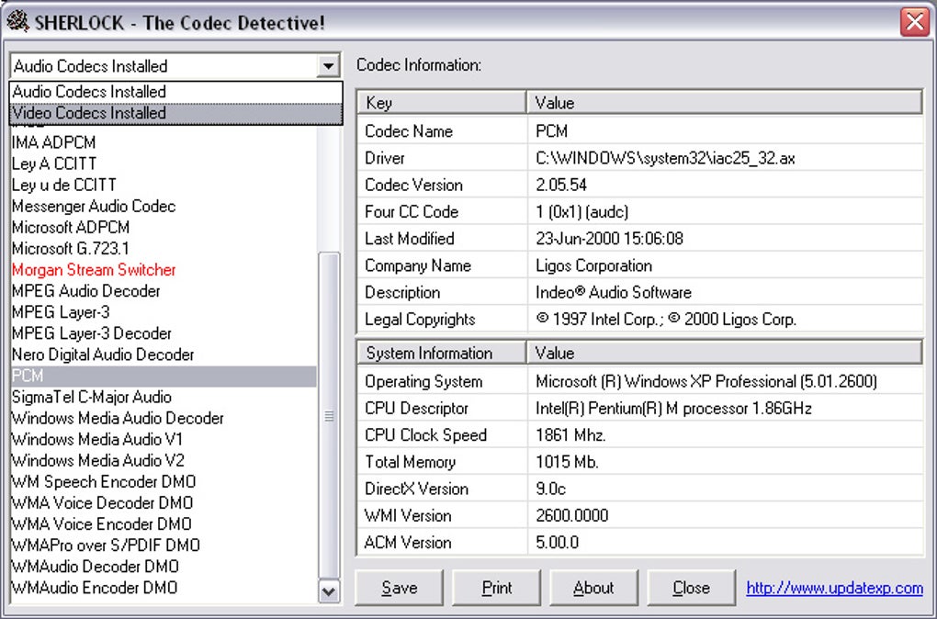
Task: Click the Save button
Action: click(x=400, y=588)
